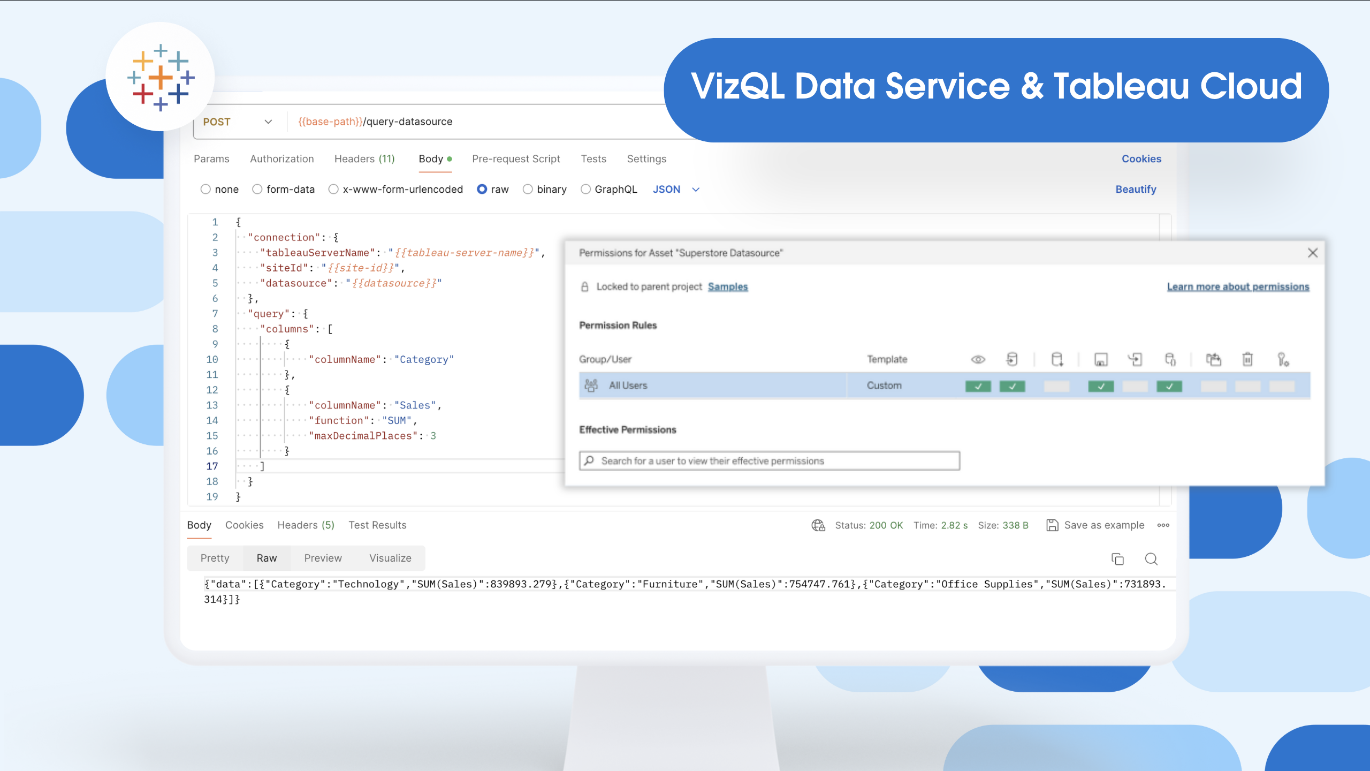Switch to the Authorization tab
The width and height of the screenshot is (1370, 771).
pyautogui.click(x=282, y=159)
